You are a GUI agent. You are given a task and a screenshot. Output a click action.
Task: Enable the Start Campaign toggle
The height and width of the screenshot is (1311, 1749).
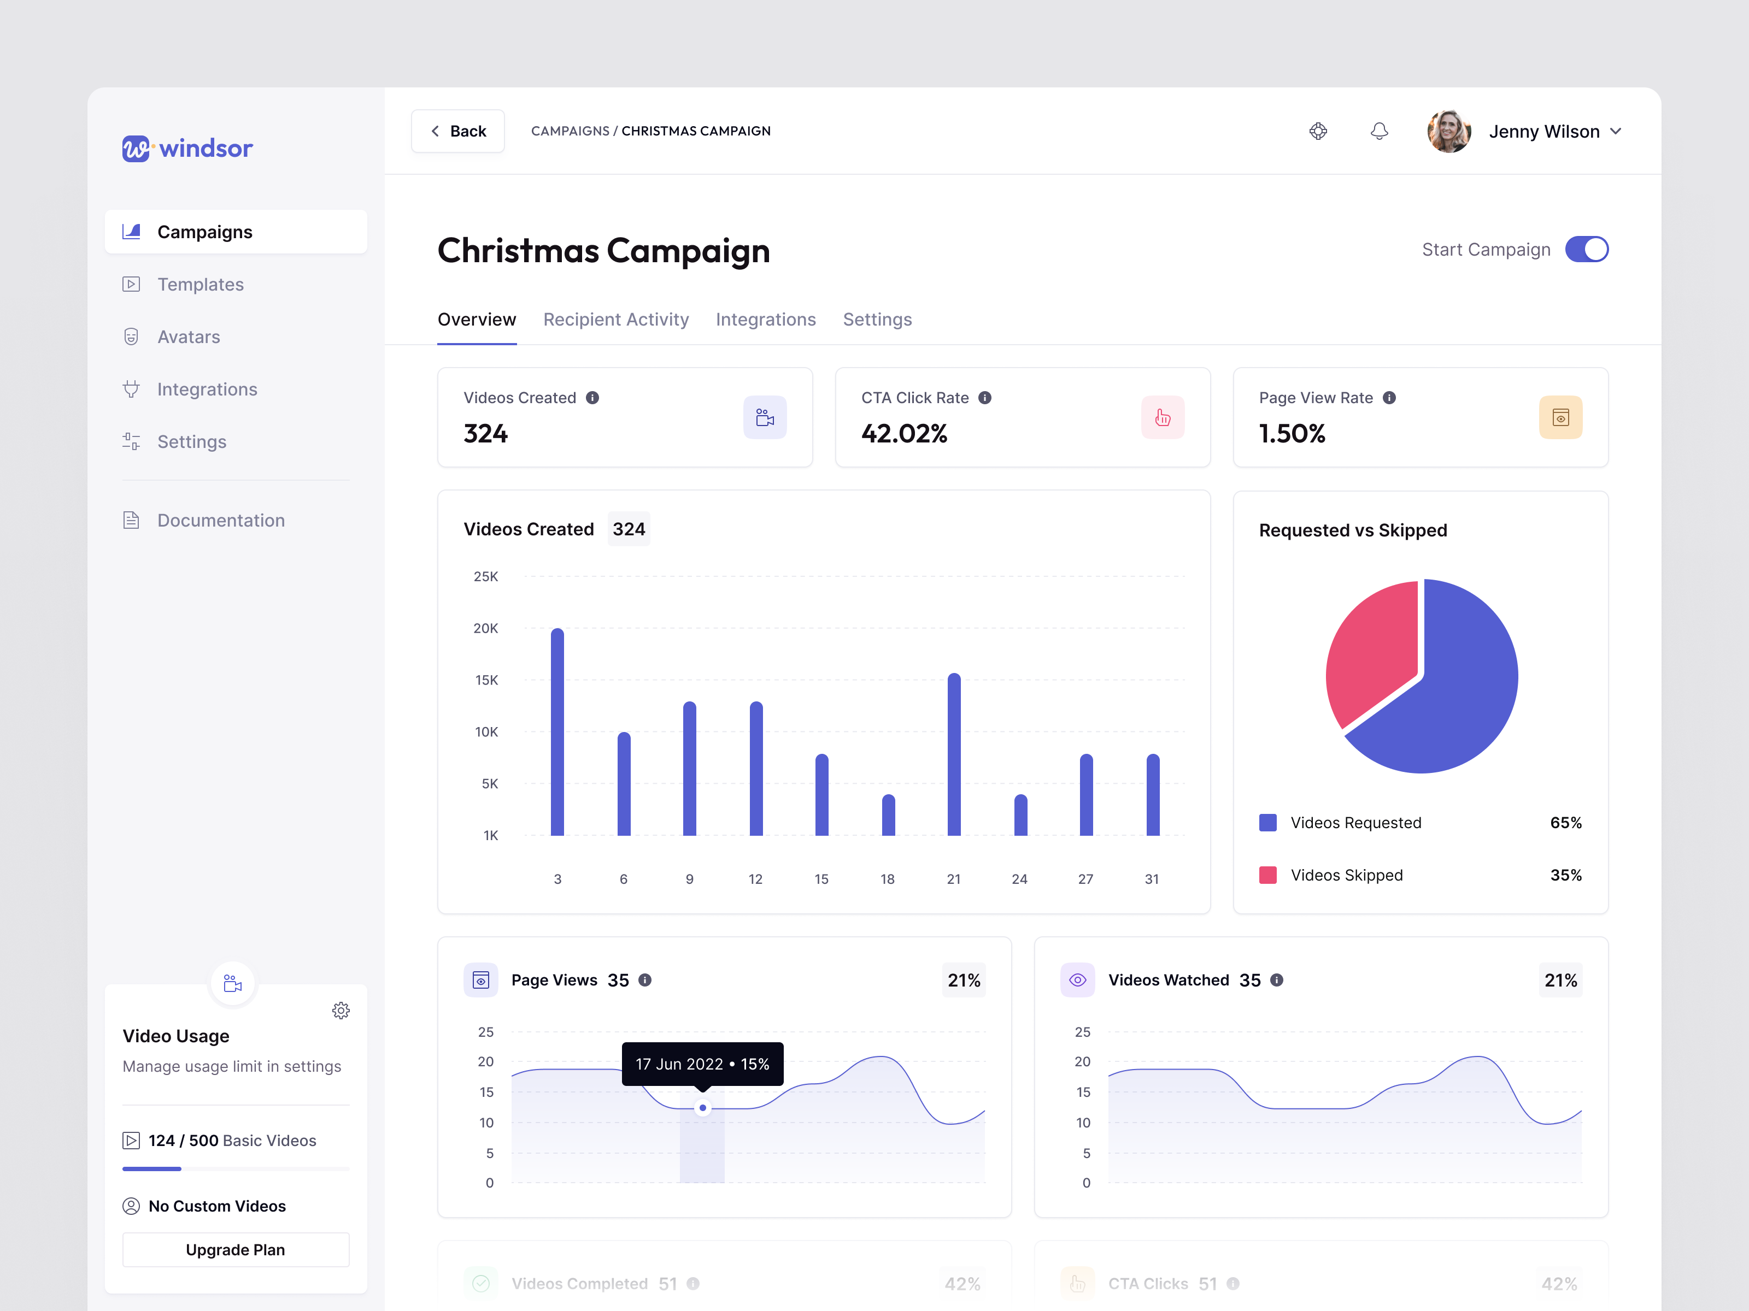pos(1586,249)
